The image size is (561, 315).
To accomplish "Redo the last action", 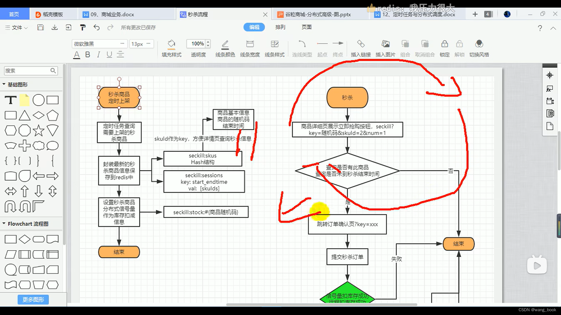I will pyautogui.click(x=110, y=27).
